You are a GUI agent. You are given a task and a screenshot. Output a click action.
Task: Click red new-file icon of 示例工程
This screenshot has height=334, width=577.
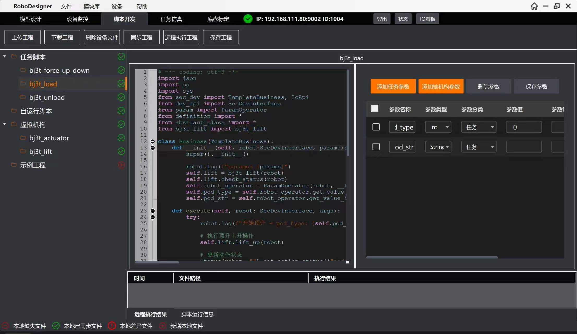(121, 165)
